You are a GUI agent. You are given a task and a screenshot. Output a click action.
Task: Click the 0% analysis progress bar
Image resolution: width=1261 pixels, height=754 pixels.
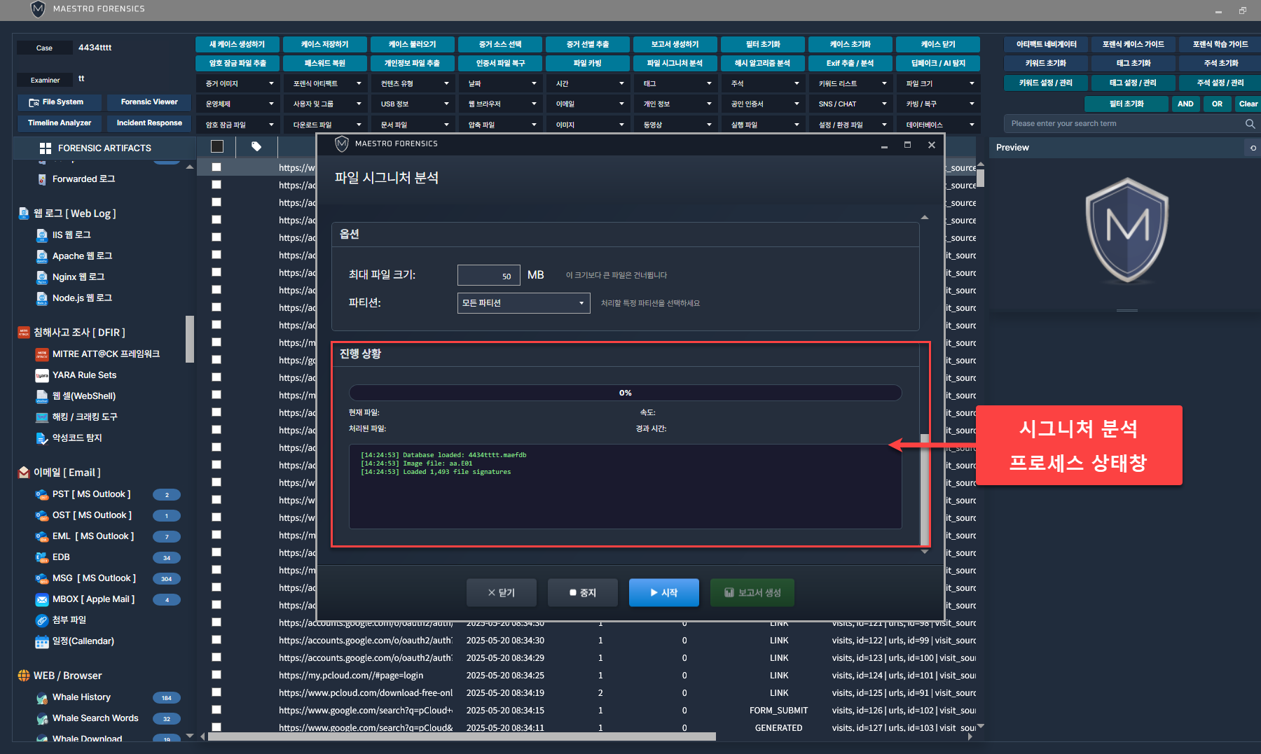pos(625,393)
